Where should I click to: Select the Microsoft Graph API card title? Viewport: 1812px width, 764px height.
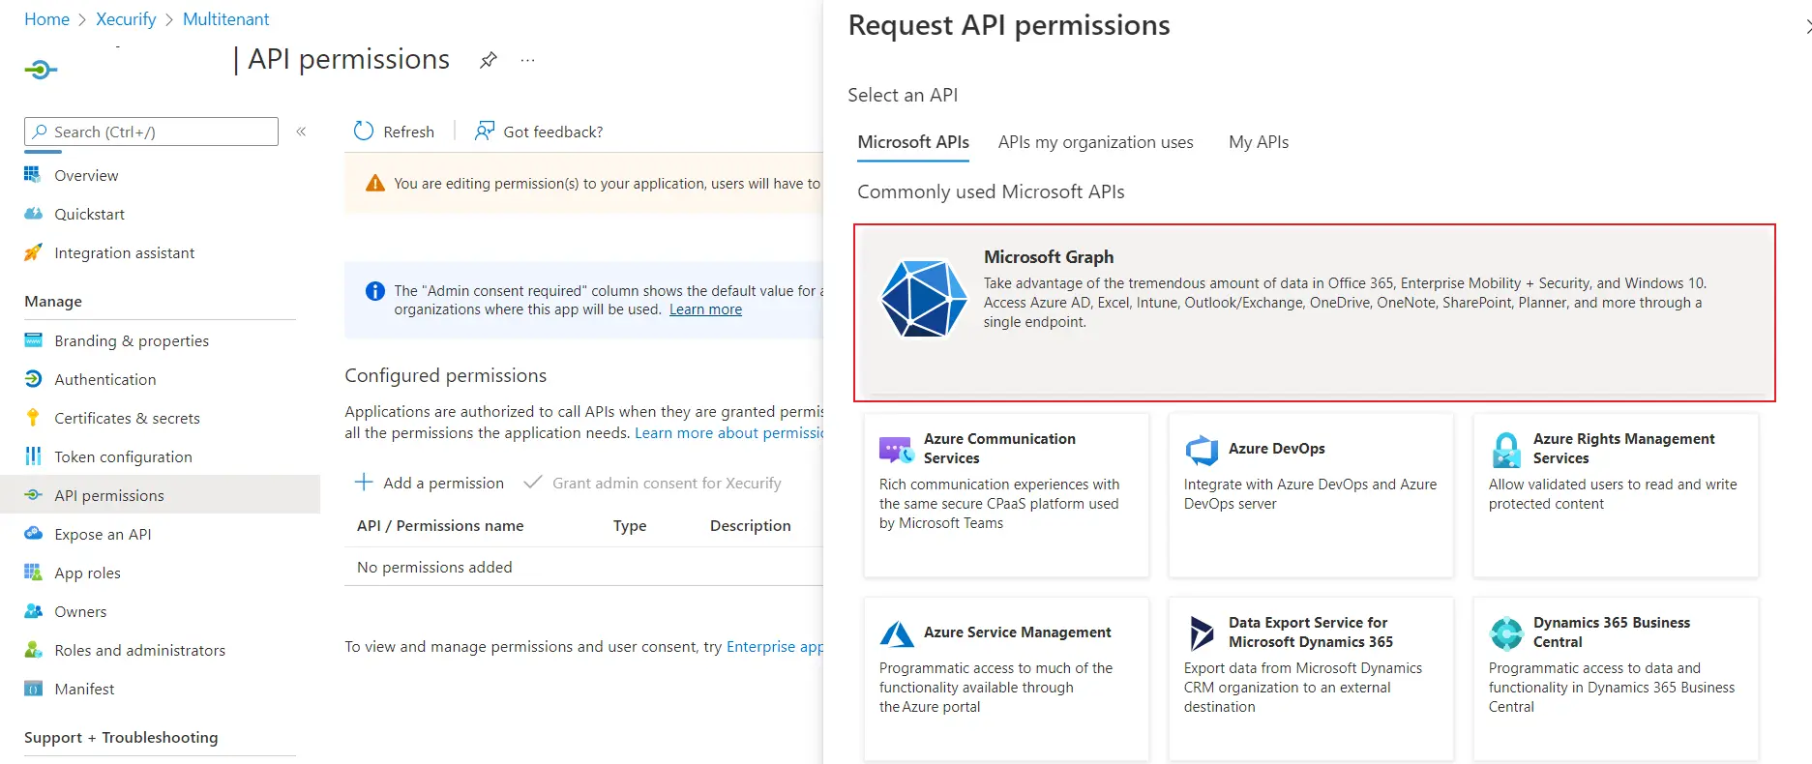pos(1049,257)
